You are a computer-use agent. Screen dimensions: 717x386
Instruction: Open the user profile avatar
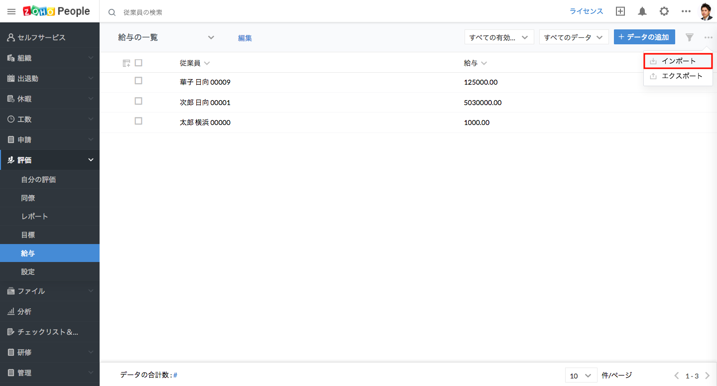(706, 11)
